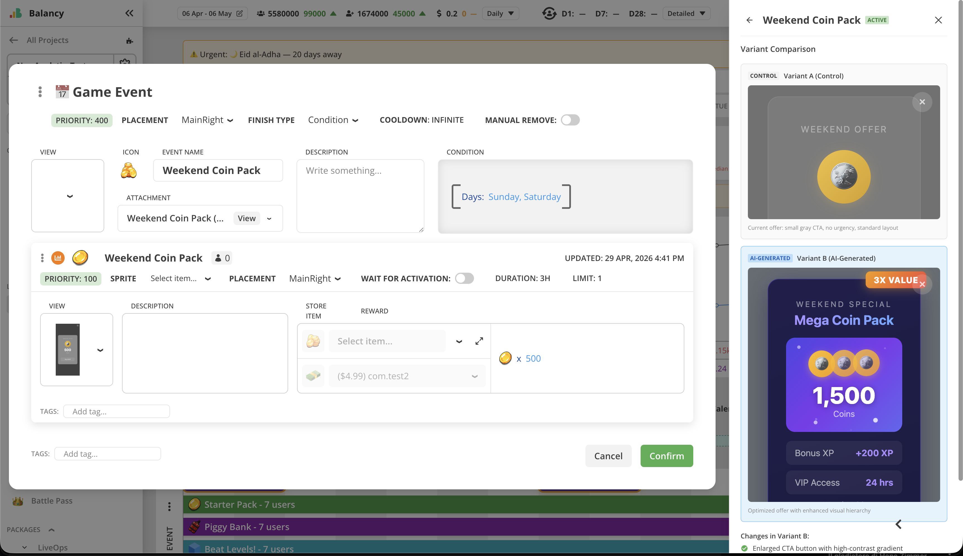Click the PRIORITY: 400 badge
963x556 pixels.
(x=82, y=120)
